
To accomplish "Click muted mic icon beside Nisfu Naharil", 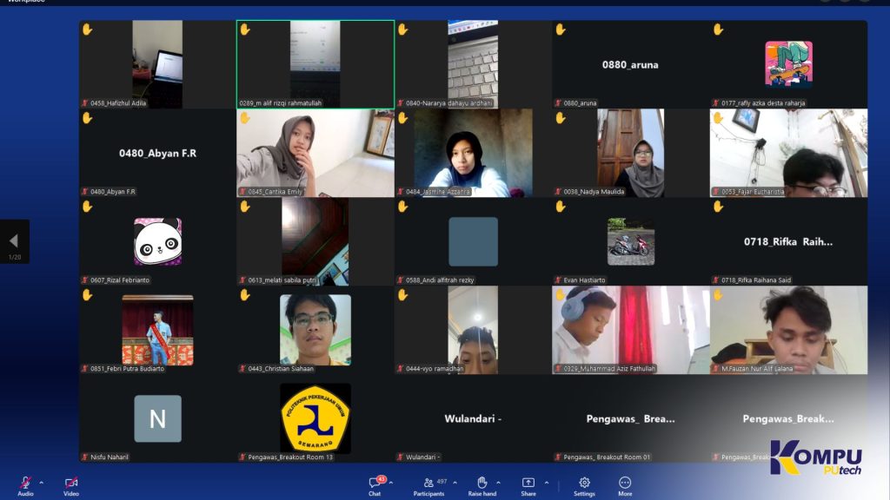I will pyautogui.click(x=84, y=457).
